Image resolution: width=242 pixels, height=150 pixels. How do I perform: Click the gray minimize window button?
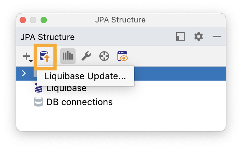pyautogui.click(x=33, y=20)
